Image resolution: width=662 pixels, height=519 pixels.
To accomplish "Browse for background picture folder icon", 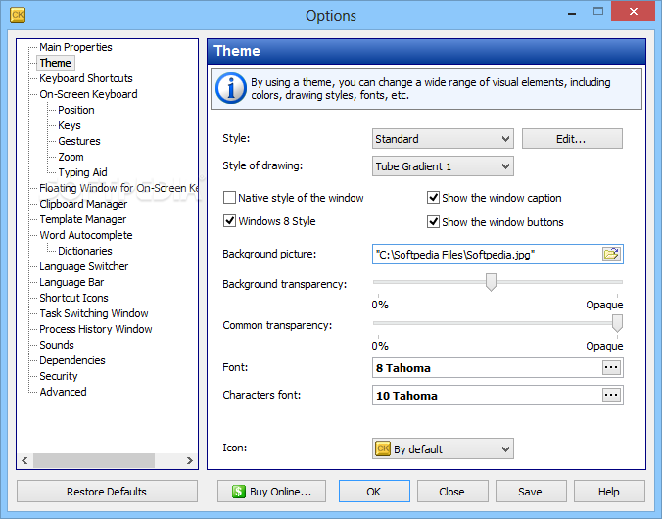I will click(x=611, y=255).
